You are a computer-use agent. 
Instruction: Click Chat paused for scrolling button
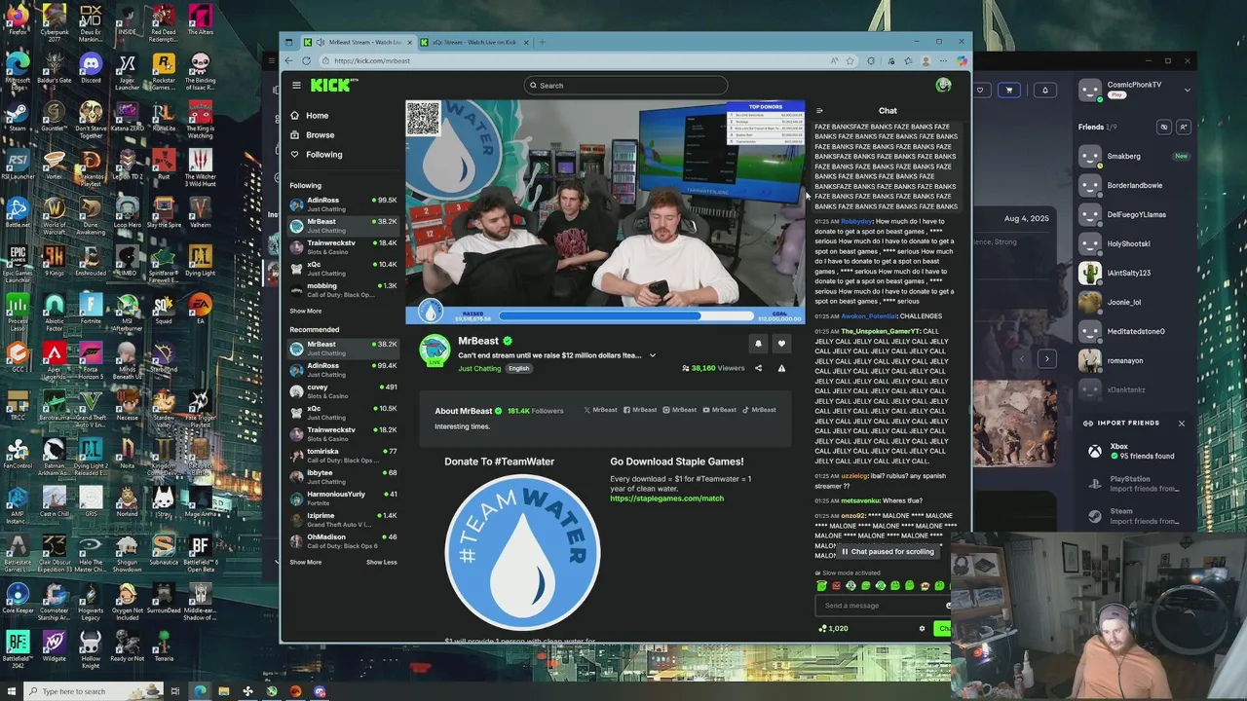coord(888,552)
